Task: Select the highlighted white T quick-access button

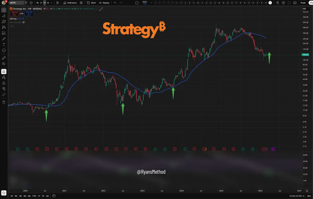Action: [x=270, y=3]
